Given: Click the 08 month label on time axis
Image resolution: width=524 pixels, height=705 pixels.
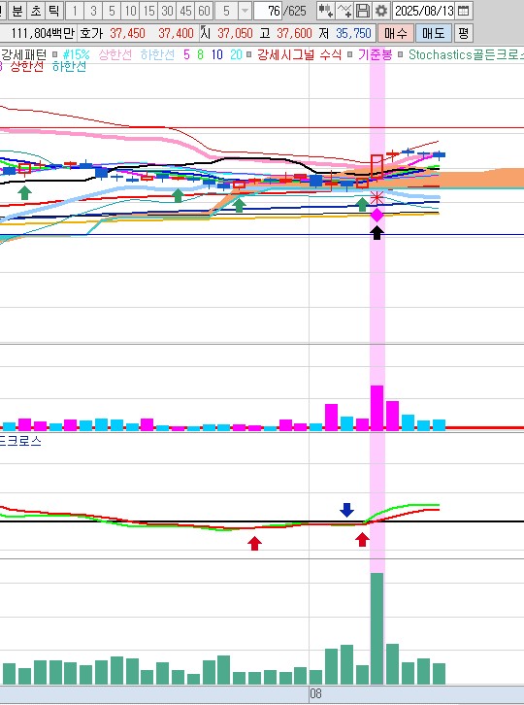Looking at the screenshot, I should pyautogui.click(x=315, y=693).
